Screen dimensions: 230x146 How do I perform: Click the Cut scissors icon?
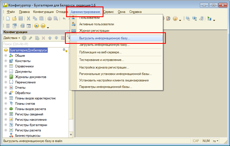28,19
